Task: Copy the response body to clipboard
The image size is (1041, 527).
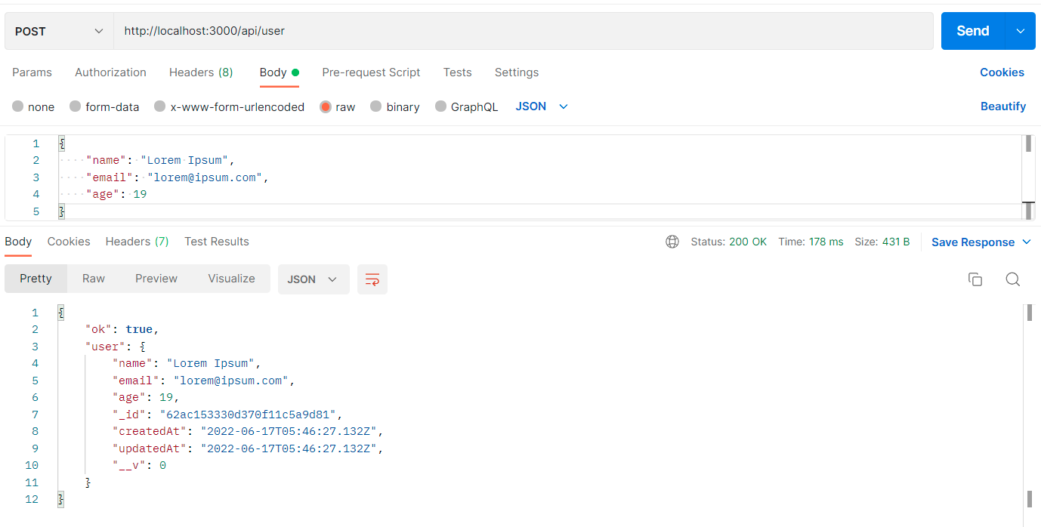Action: (975, 279)
